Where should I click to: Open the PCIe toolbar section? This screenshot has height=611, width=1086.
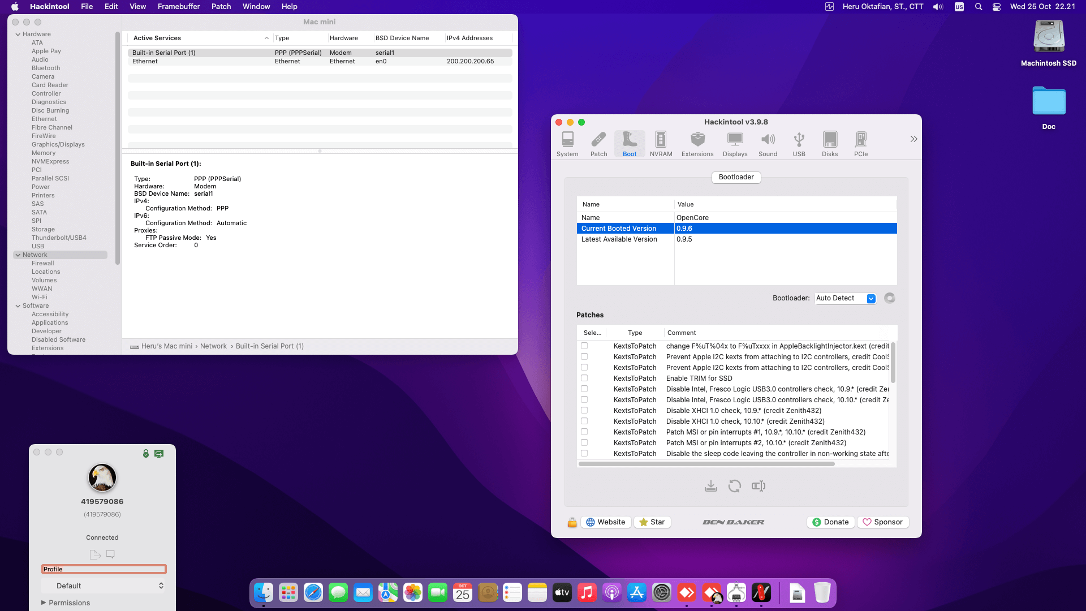[x=861, y=144]
